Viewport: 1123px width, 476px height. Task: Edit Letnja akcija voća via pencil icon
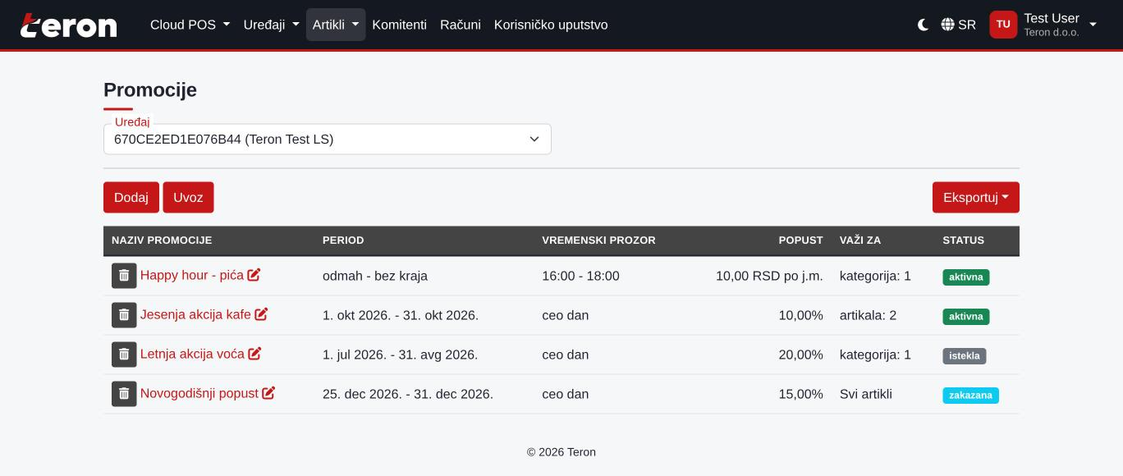pos(254,354)
